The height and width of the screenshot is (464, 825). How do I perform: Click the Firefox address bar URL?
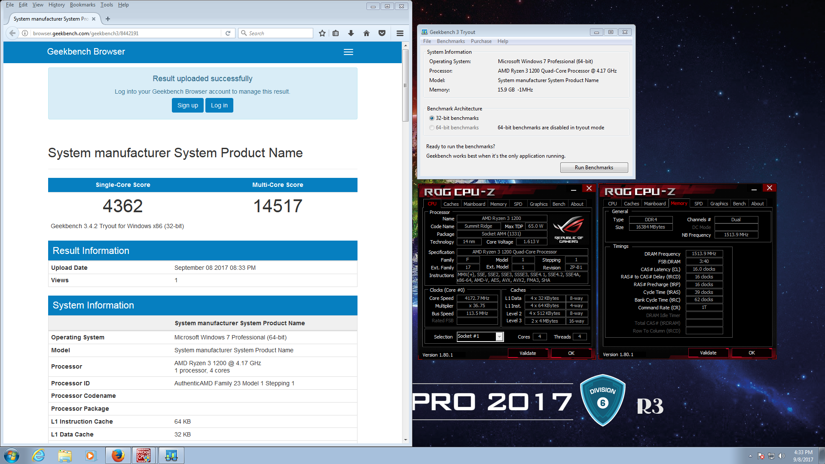point(86,33)
